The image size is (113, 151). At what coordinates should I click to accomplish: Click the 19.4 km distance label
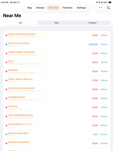click(x=104, y=80)
